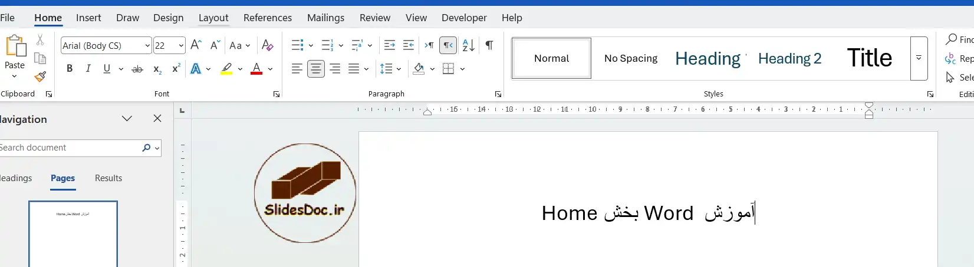Show or hide paragraph marks

(489, 45)
